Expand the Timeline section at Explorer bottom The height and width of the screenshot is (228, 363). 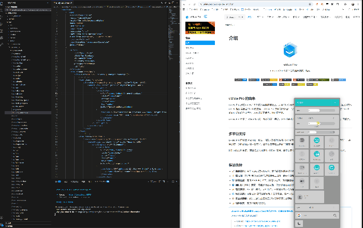click(x=28, y=226)
